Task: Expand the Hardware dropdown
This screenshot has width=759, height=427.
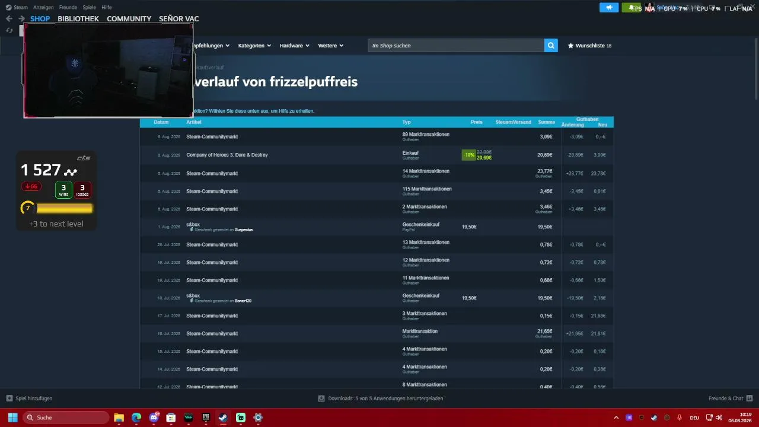Action: click(x=295, y=46)
